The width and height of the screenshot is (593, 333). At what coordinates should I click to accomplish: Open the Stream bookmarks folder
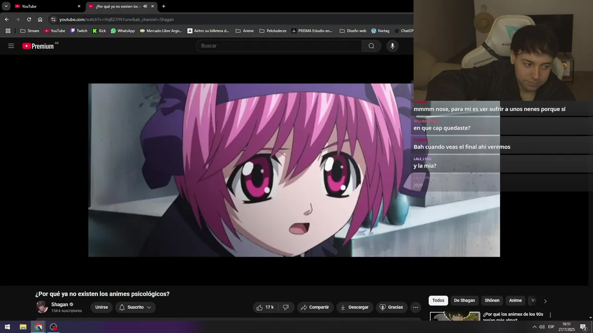(30, 31)
